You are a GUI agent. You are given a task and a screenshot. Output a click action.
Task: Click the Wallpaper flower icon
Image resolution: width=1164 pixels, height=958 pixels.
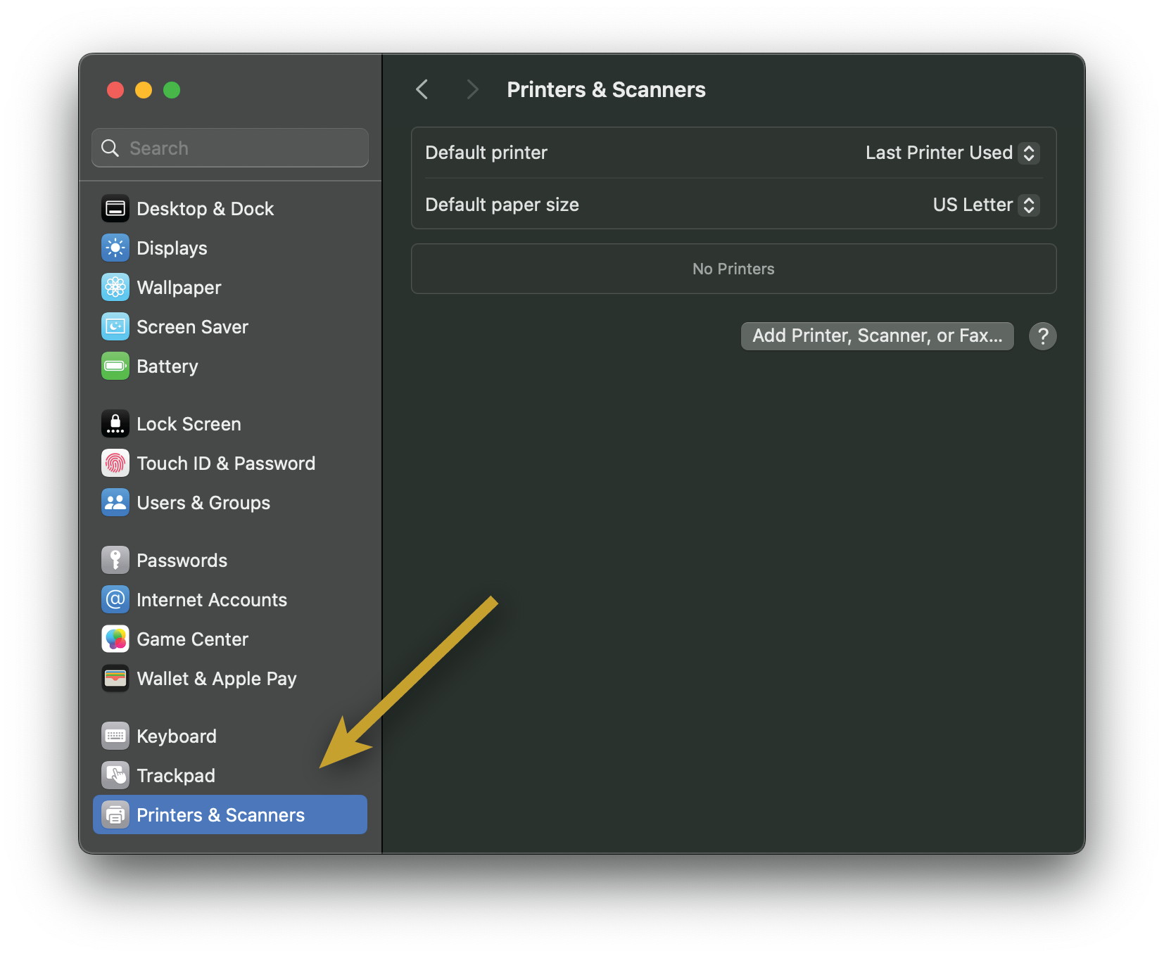[x=115, y=288]
